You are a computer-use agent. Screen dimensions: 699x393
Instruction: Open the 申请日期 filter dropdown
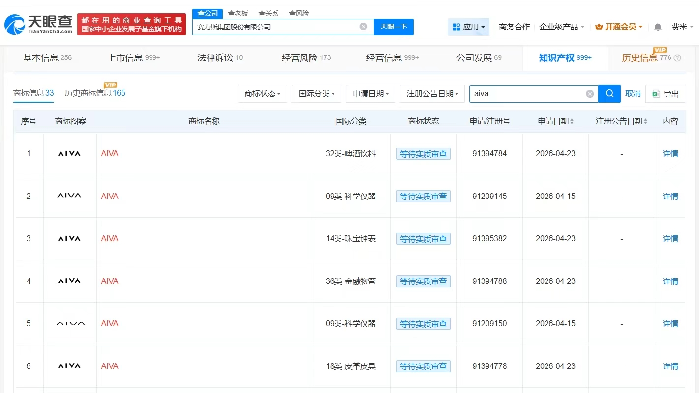(370, 94)
